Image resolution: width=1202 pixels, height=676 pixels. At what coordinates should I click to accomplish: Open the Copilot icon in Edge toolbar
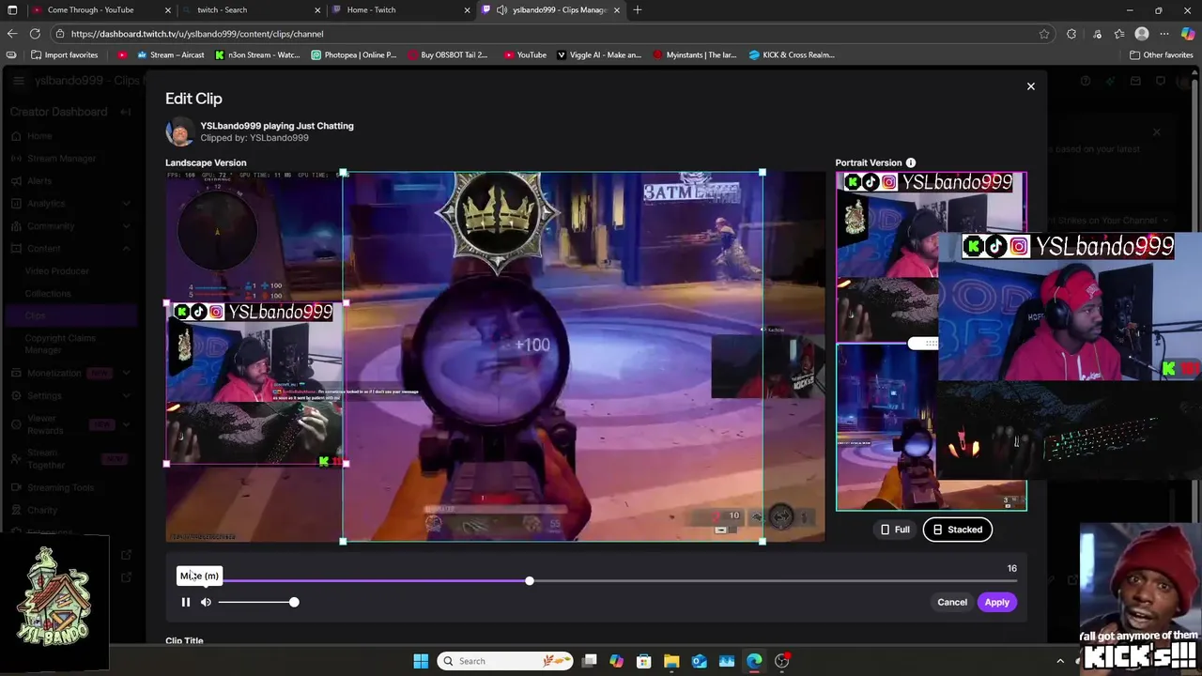click(x=1188, y=34)
